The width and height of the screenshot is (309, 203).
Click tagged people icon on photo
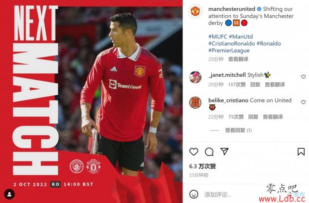(9, 194)
